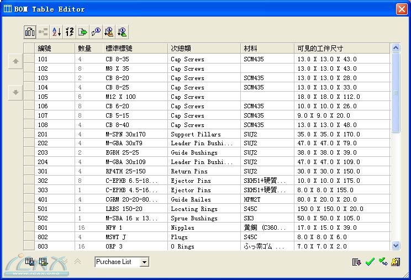Click the greyed-out merge rows toolbar icon
Viewport: 411px width, 280px height.
tap(43, 32)
